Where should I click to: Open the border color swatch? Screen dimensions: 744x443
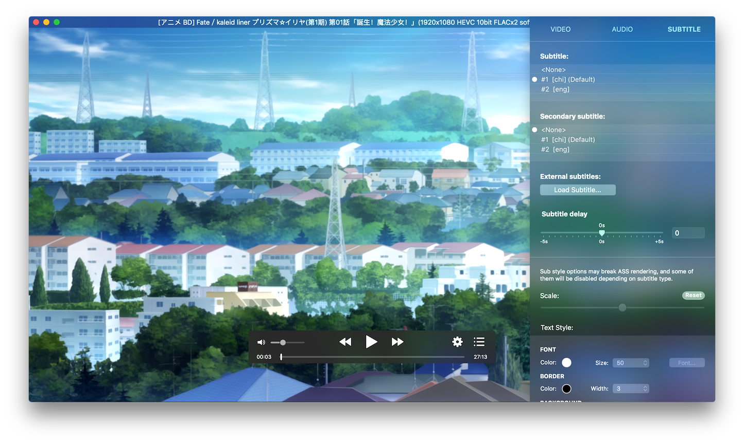[566, 389]
